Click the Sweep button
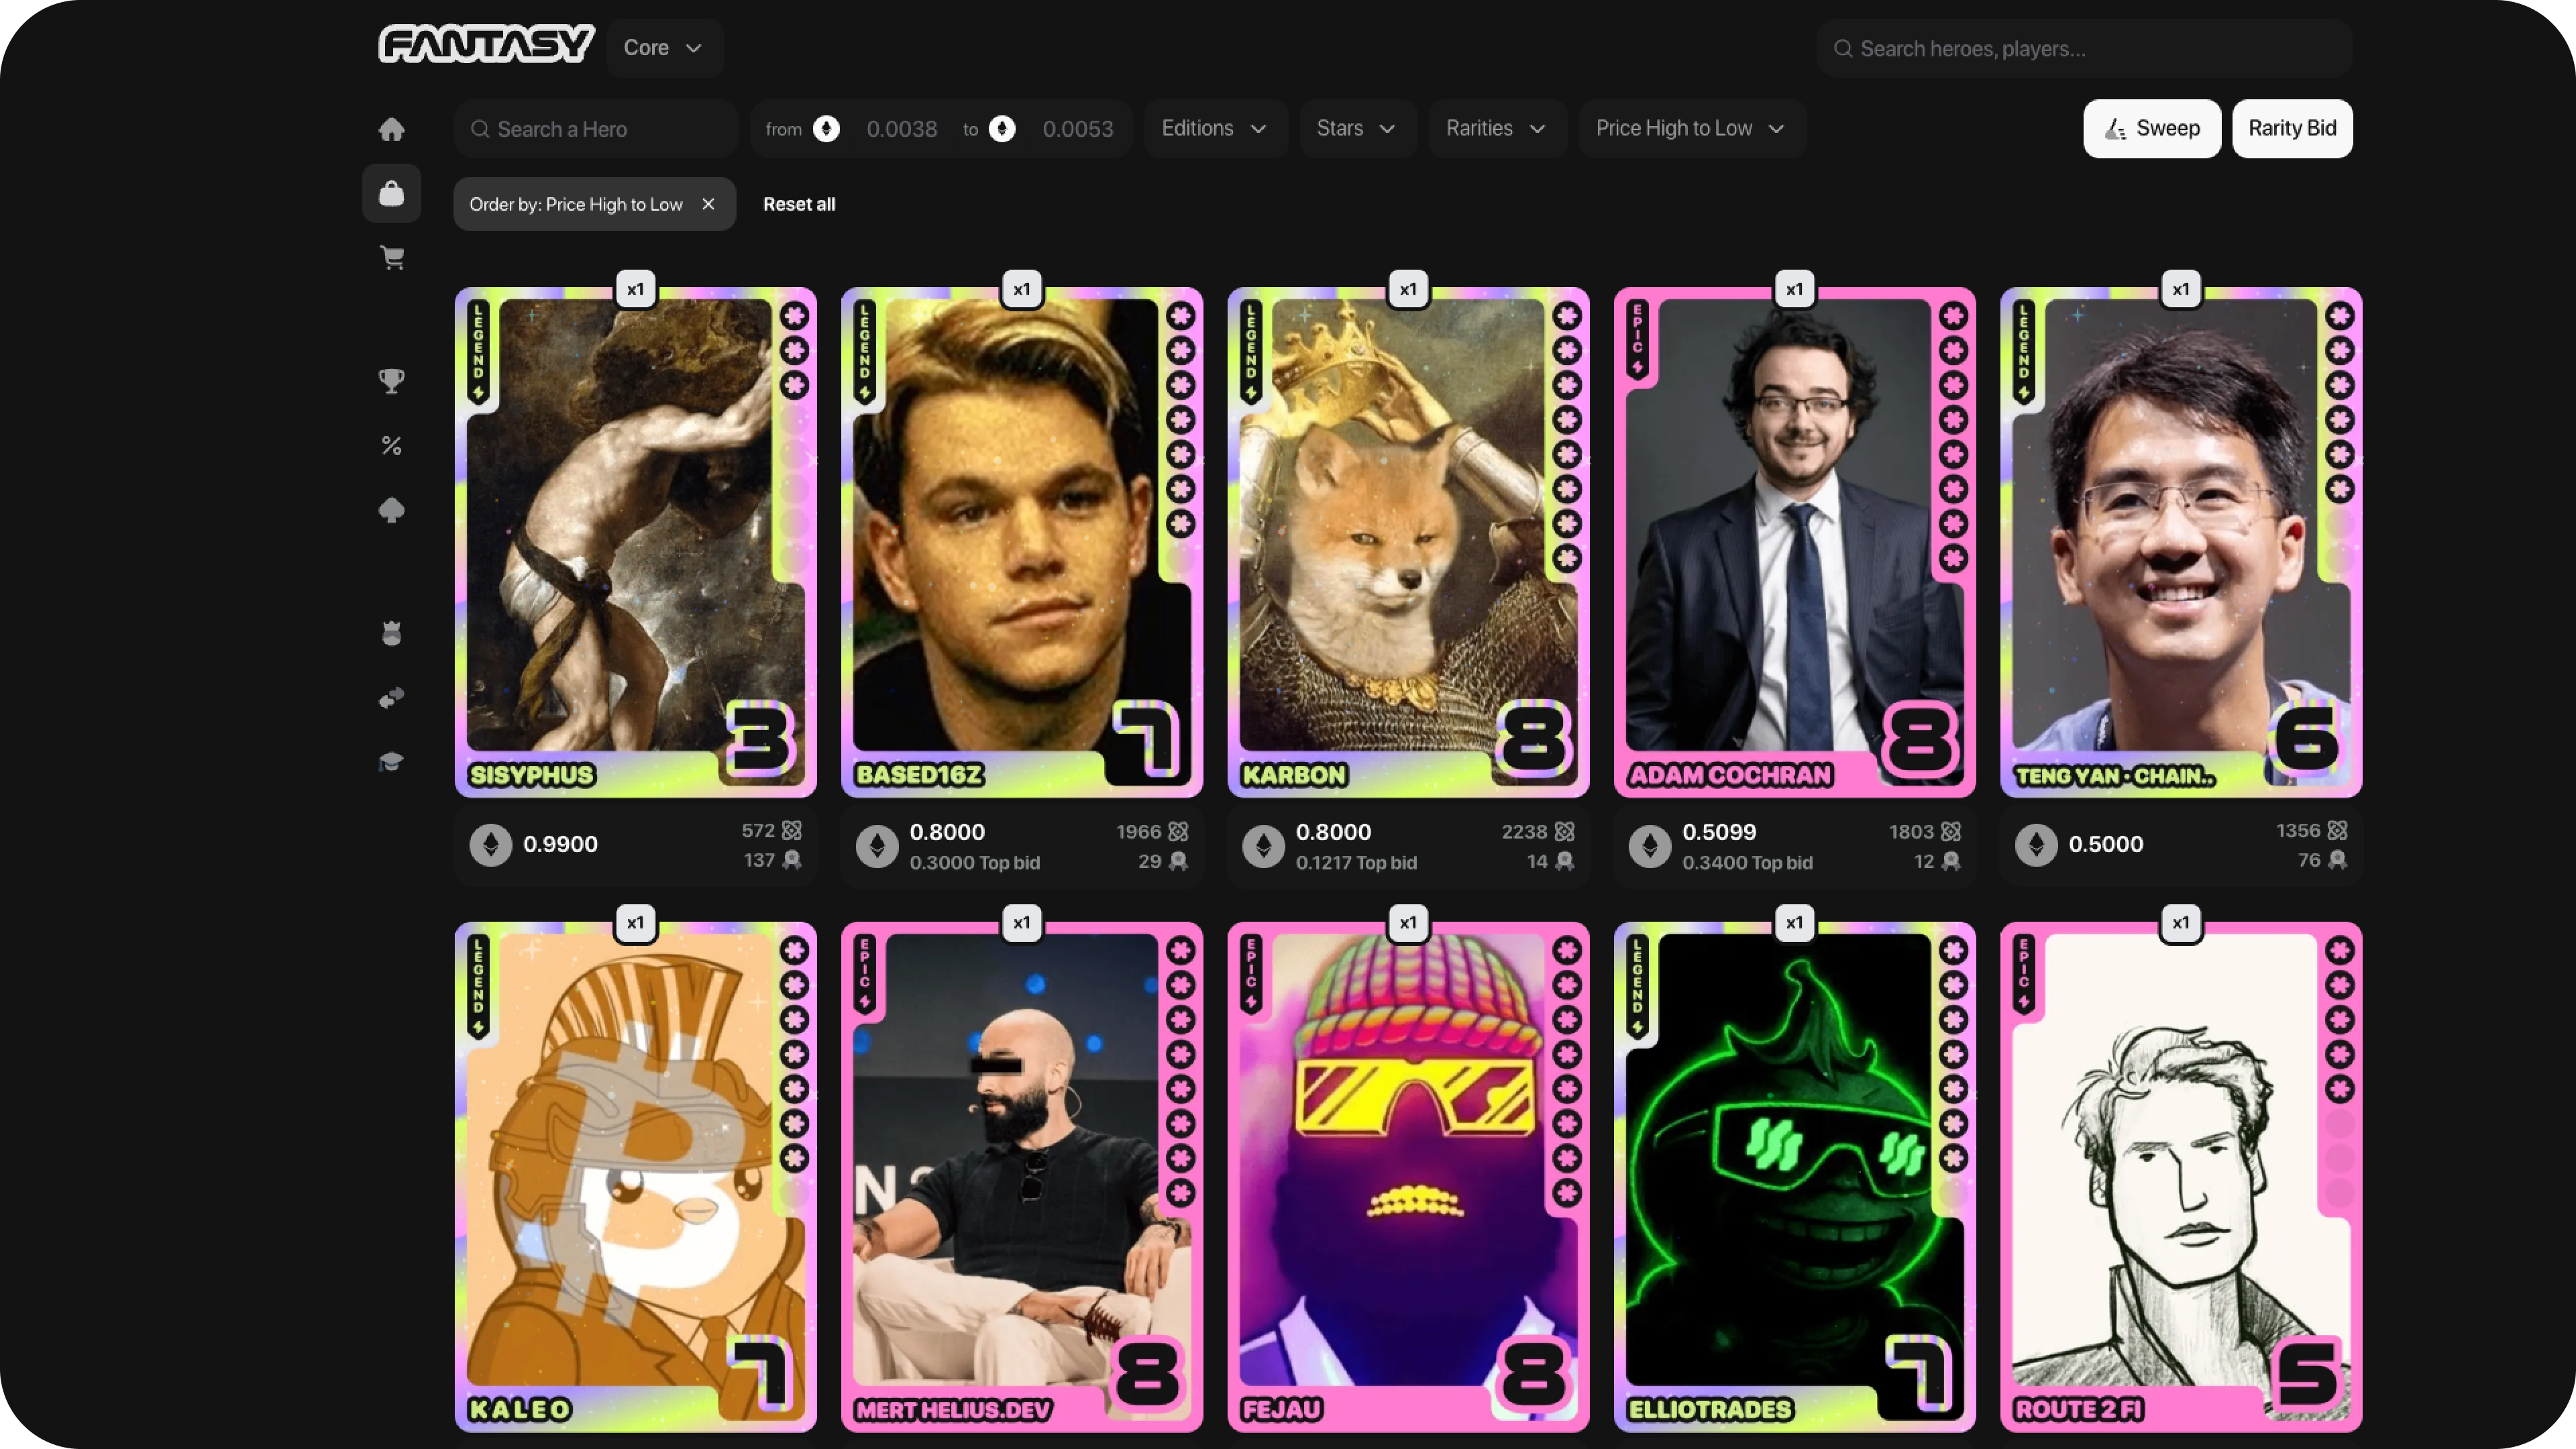The image size is (2576, 1449). [x=2151, y=128]
